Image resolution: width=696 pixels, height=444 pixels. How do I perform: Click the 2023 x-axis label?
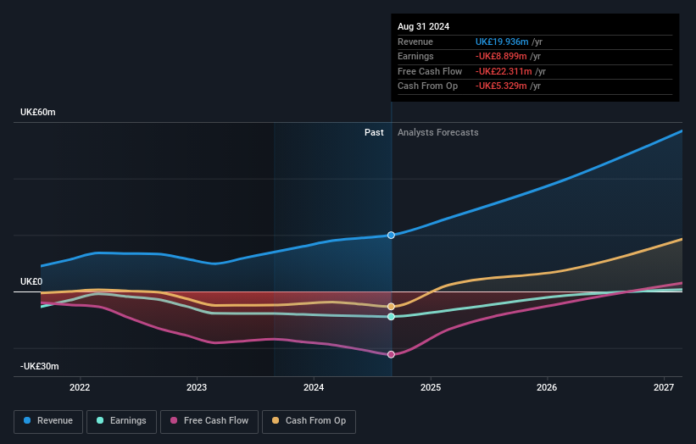point(197,388)
